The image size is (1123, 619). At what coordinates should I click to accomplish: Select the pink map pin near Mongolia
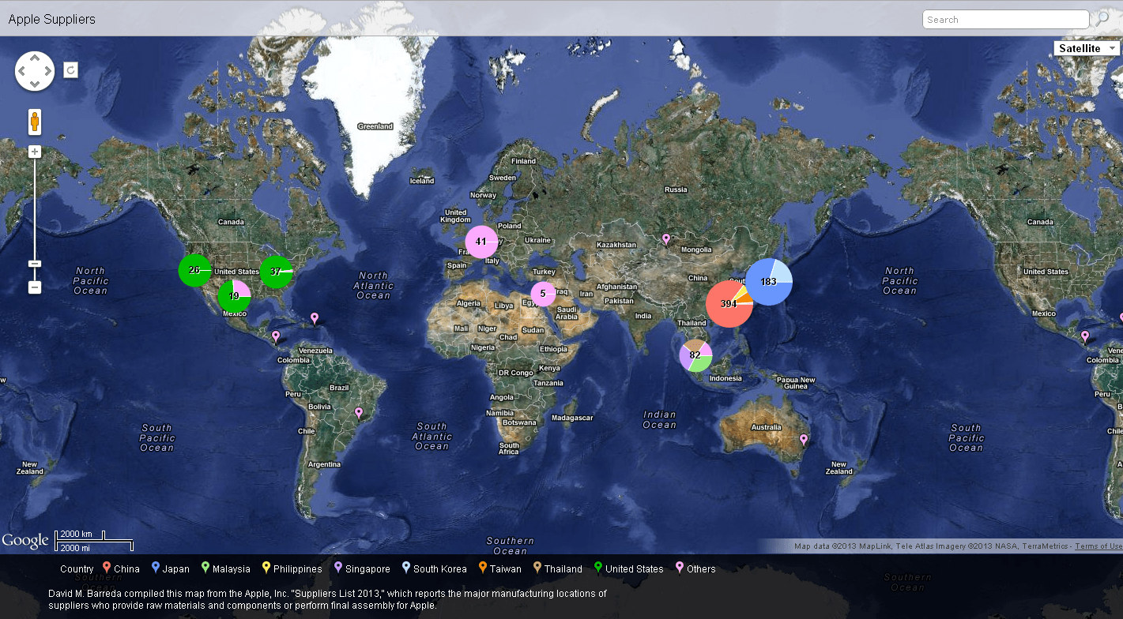pos(666,239)
